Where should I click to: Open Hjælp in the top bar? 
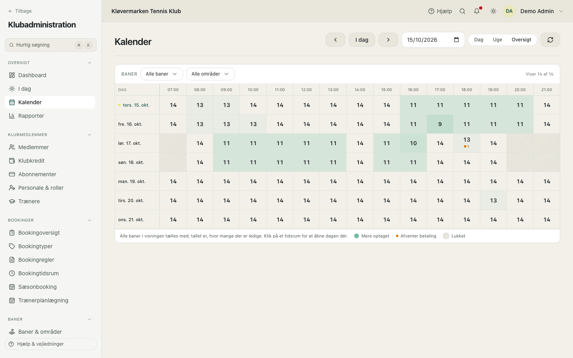pyautogui.click(x=440, y=11)
